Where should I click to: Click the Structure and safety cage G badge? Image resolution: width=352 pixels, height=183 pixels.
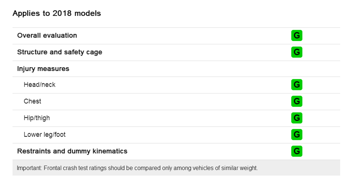297,52
